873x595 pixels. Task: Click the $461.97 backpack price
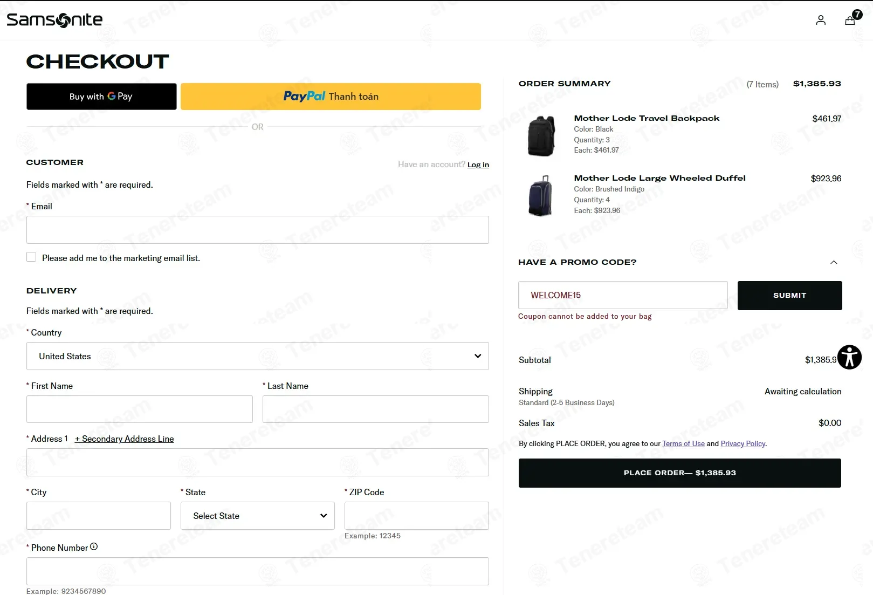coord(827,119)
